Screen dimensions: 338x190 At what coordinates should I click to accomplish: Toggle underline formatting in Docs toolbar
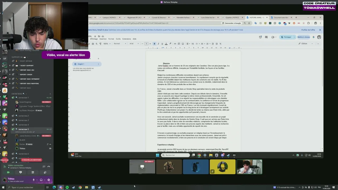[x=162, y=44]
